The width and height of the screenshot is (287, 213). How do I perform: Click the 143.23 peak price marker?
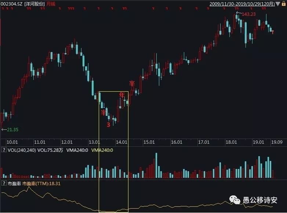pyautogui.click(x=249, y=14)
